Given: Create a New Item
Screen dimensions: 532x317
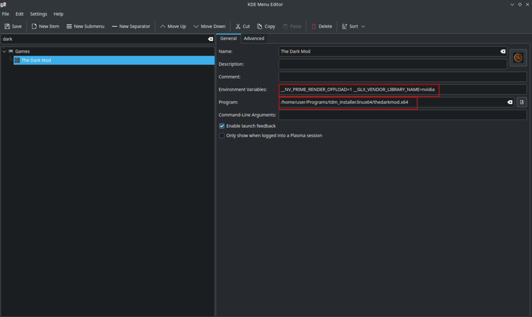Looking at the screenshot, I should coord(45,26).
